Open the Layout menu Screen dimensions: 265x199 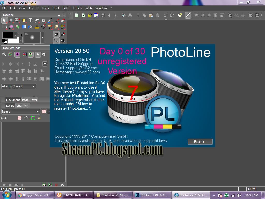33,8
